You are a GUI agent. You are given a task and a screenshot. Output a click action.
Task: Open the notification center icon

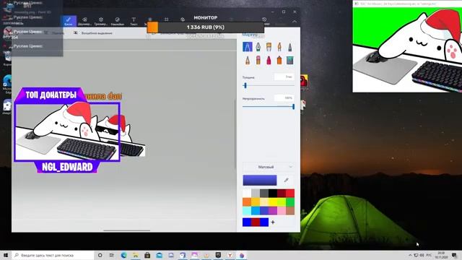coord(454,255)
